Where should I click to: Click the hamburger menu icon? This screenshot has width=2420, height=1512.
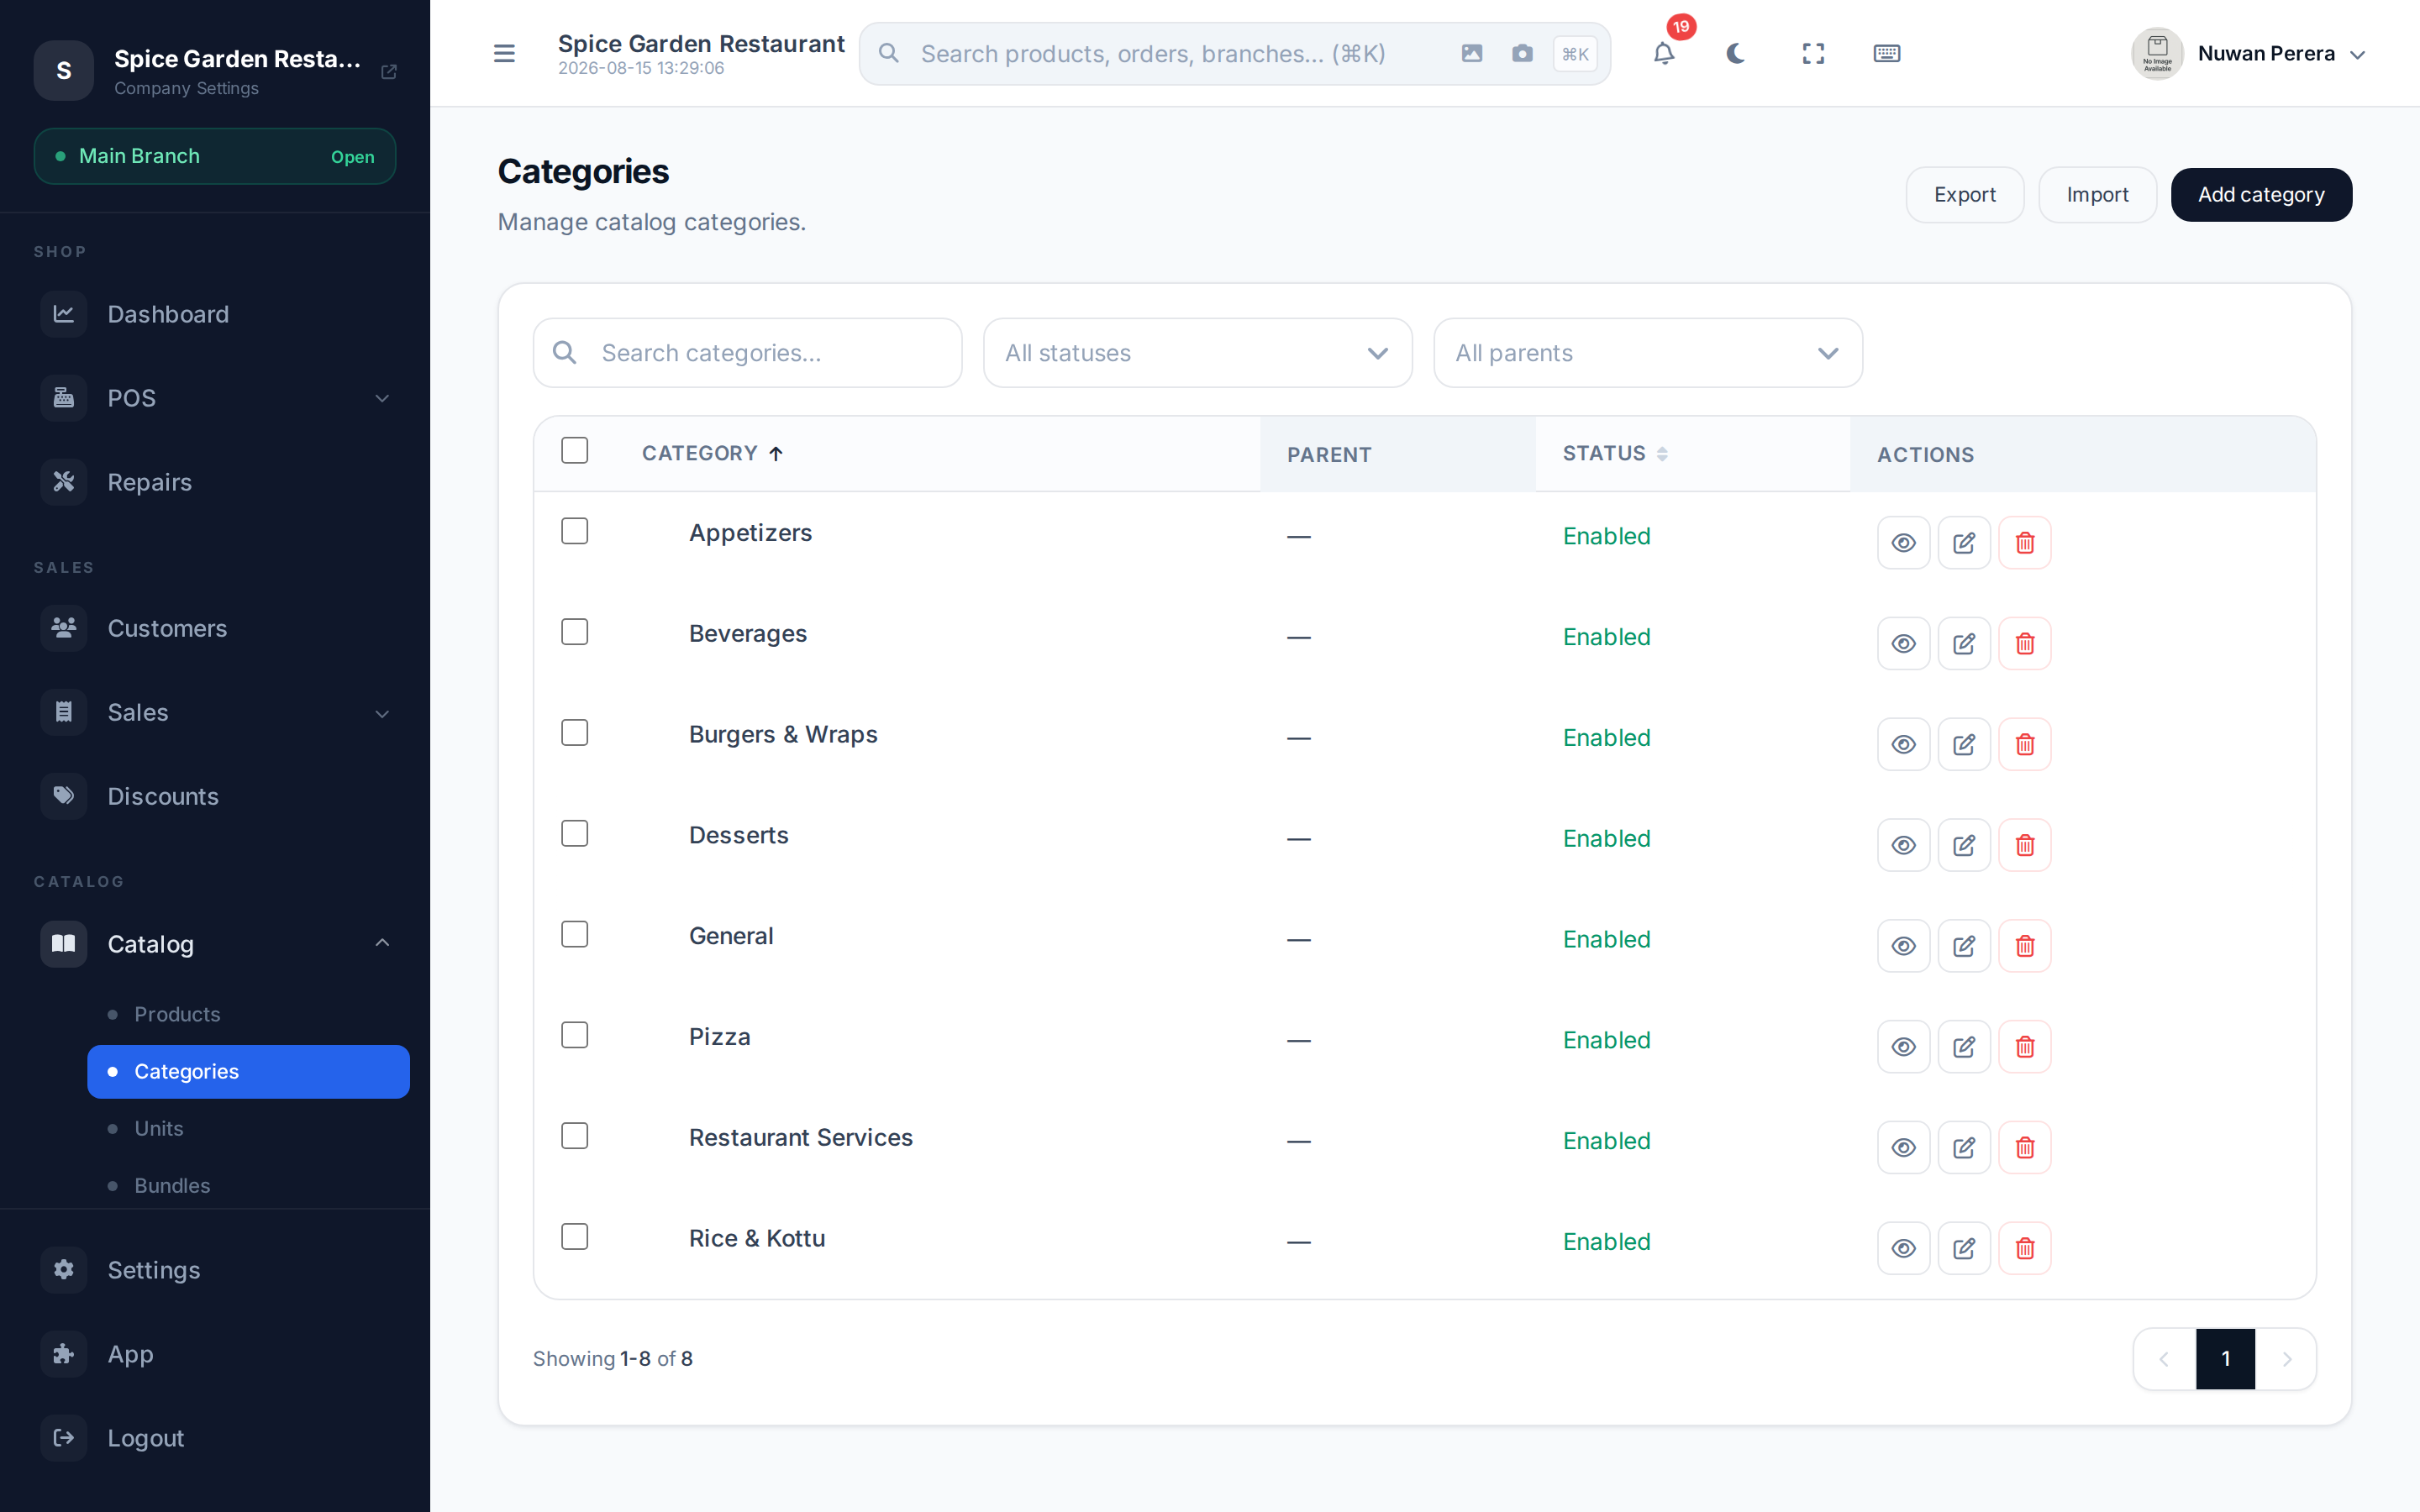tap(504, 54)
